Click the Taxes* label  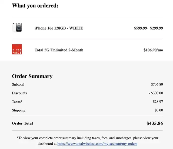[17, 102]
